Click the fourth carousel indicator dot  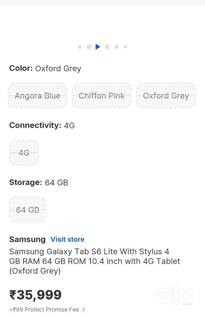coord(107,46)
